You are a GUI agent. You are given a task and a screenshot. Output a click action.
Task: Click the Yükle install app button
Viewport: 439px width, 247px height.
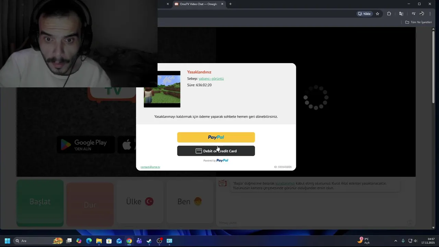click(x=364, y=14)
